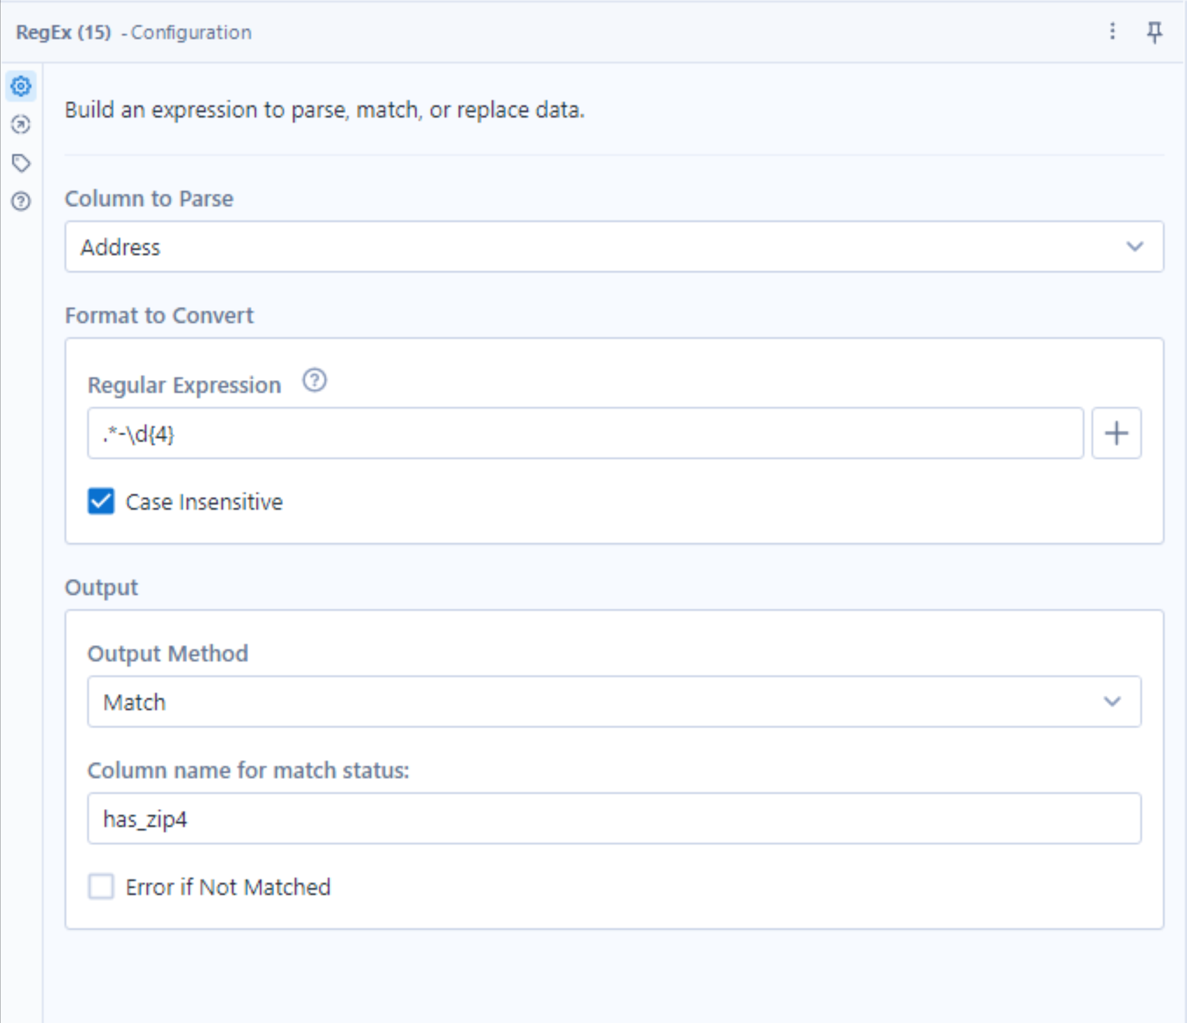Click the regular expression input field

click(584, 434)
